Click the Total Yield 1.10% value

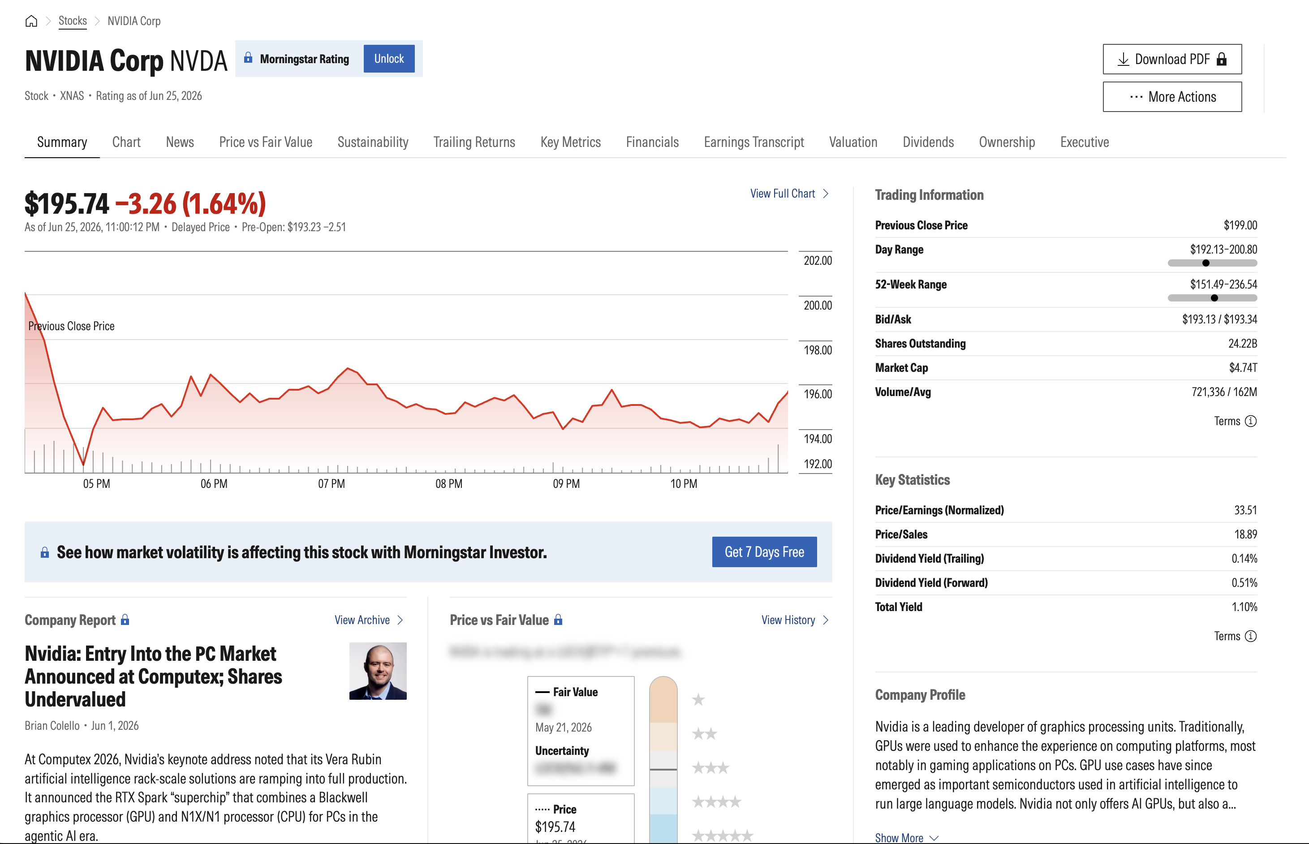tap(1244, 607)
